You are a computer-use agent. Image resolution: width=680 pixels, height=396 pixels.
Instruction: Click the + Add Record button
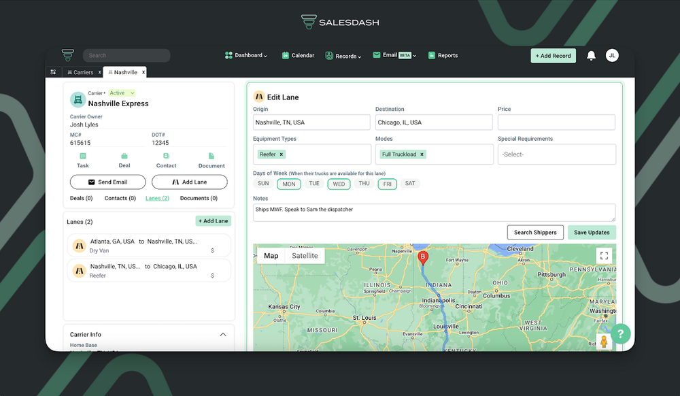553,56
